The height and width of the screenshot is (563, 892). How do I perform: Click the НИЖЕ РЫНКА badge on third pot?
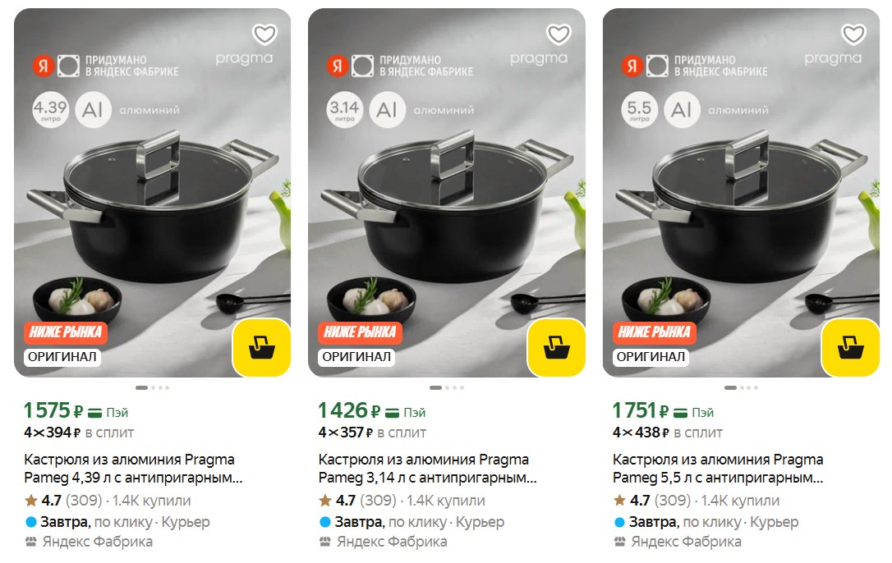click(654, 332)
